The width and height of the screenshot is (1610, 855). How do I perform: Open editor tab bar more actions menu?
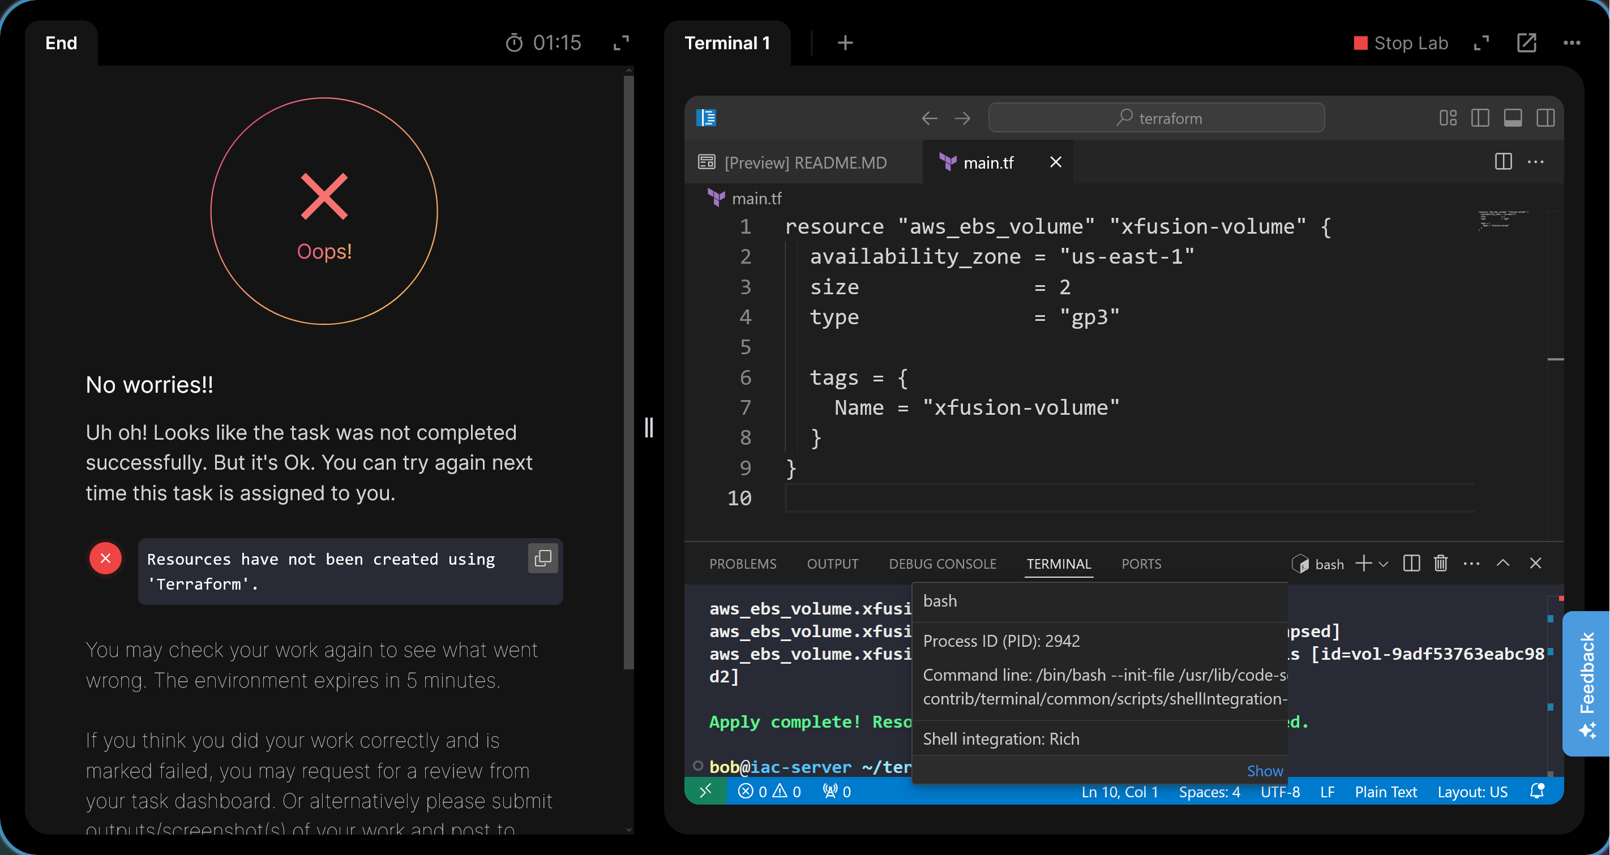pyautogui.click(x=1536, y=162)
